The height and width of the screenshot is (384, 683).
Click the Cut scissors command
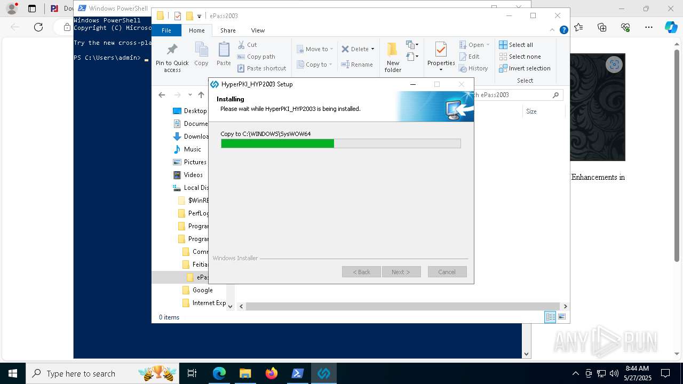pos(247,45)
